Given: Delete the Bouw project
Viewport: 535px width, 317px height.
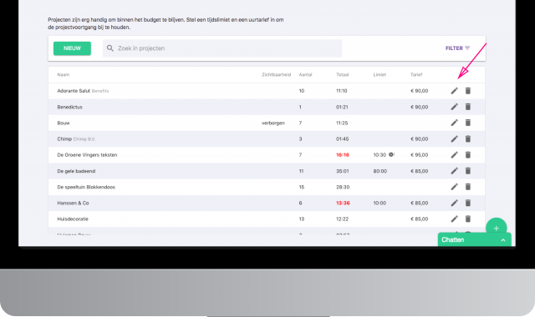Looking at the screenshot, I should coord(468,123).
